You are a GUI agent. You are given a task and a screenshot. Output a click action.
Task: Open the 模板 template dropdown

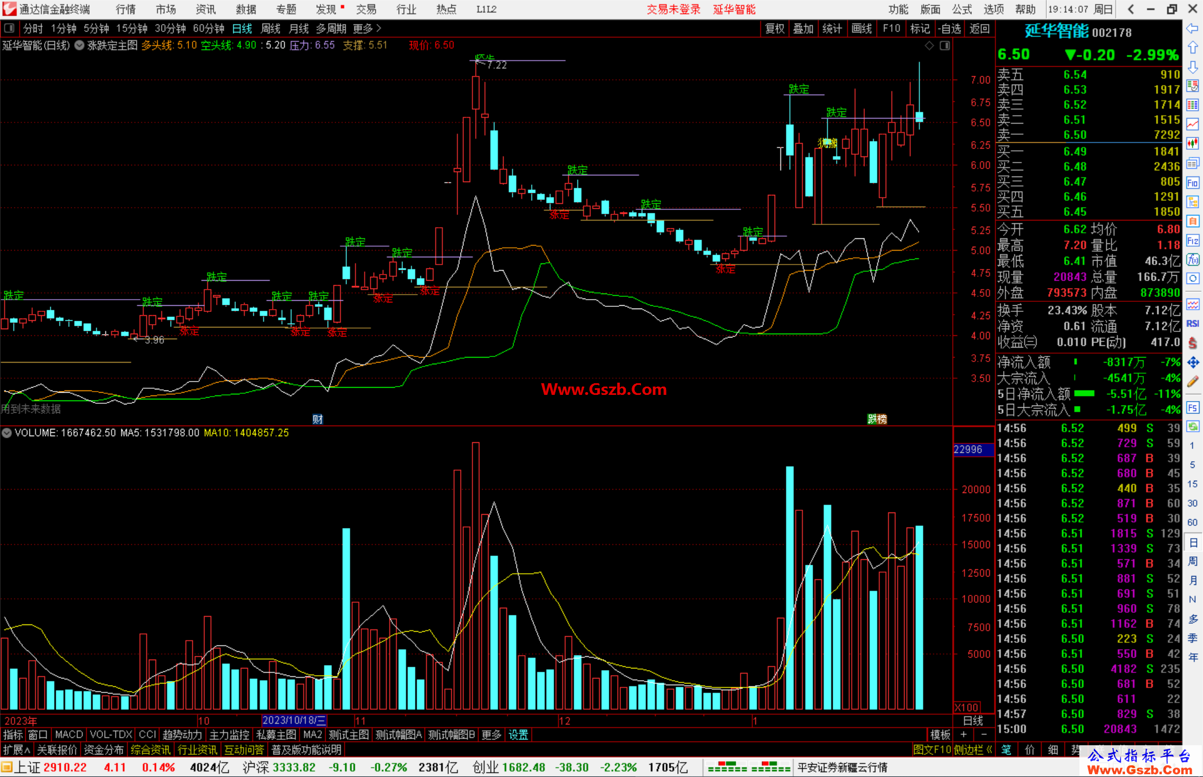pyautogui.click(x=941, y=735)
